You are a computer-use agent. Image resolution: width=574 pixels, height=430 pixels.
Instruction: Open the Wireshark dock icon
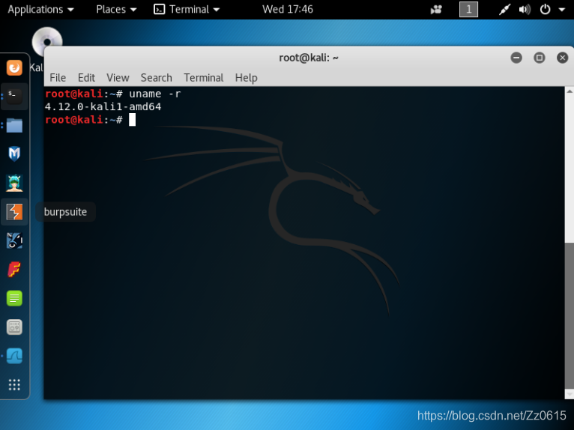14,356
